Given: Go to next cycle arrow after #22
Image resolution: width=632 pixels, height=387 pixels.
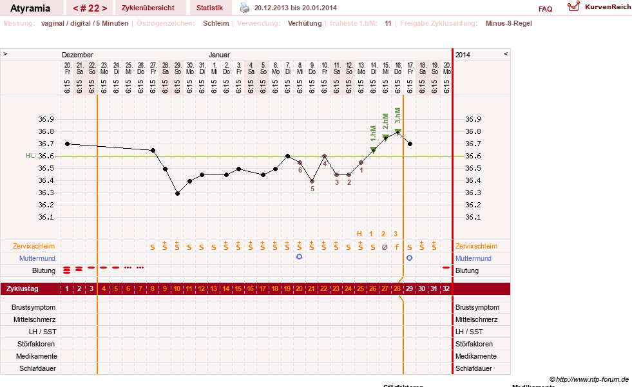Looking at the screenshot, I should pos(104,8).
